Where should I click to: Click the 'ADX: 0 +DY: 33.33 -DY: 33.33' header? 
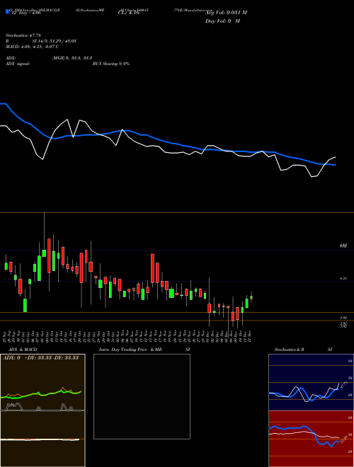click(40, 358)
